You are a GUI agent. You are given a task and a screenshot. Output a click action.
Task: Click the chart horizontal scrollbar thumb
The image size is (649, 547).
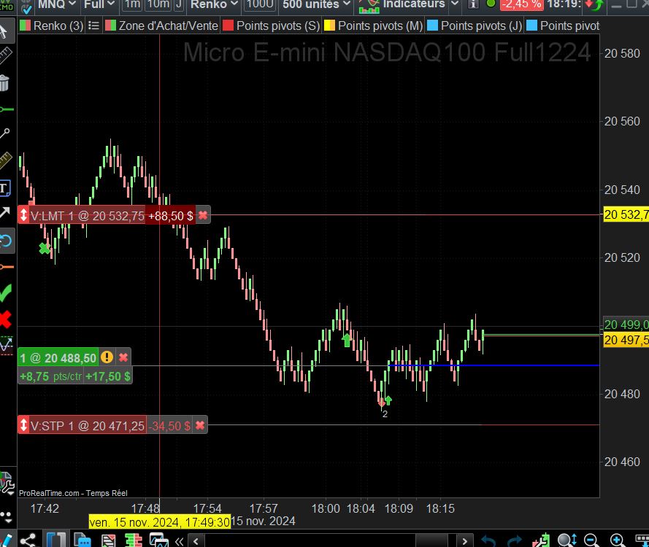431,540
